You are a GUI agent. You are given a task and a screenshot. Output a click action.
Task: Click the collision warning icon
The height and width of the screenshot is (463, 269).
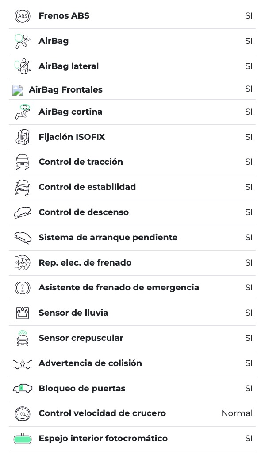(22, 363)
